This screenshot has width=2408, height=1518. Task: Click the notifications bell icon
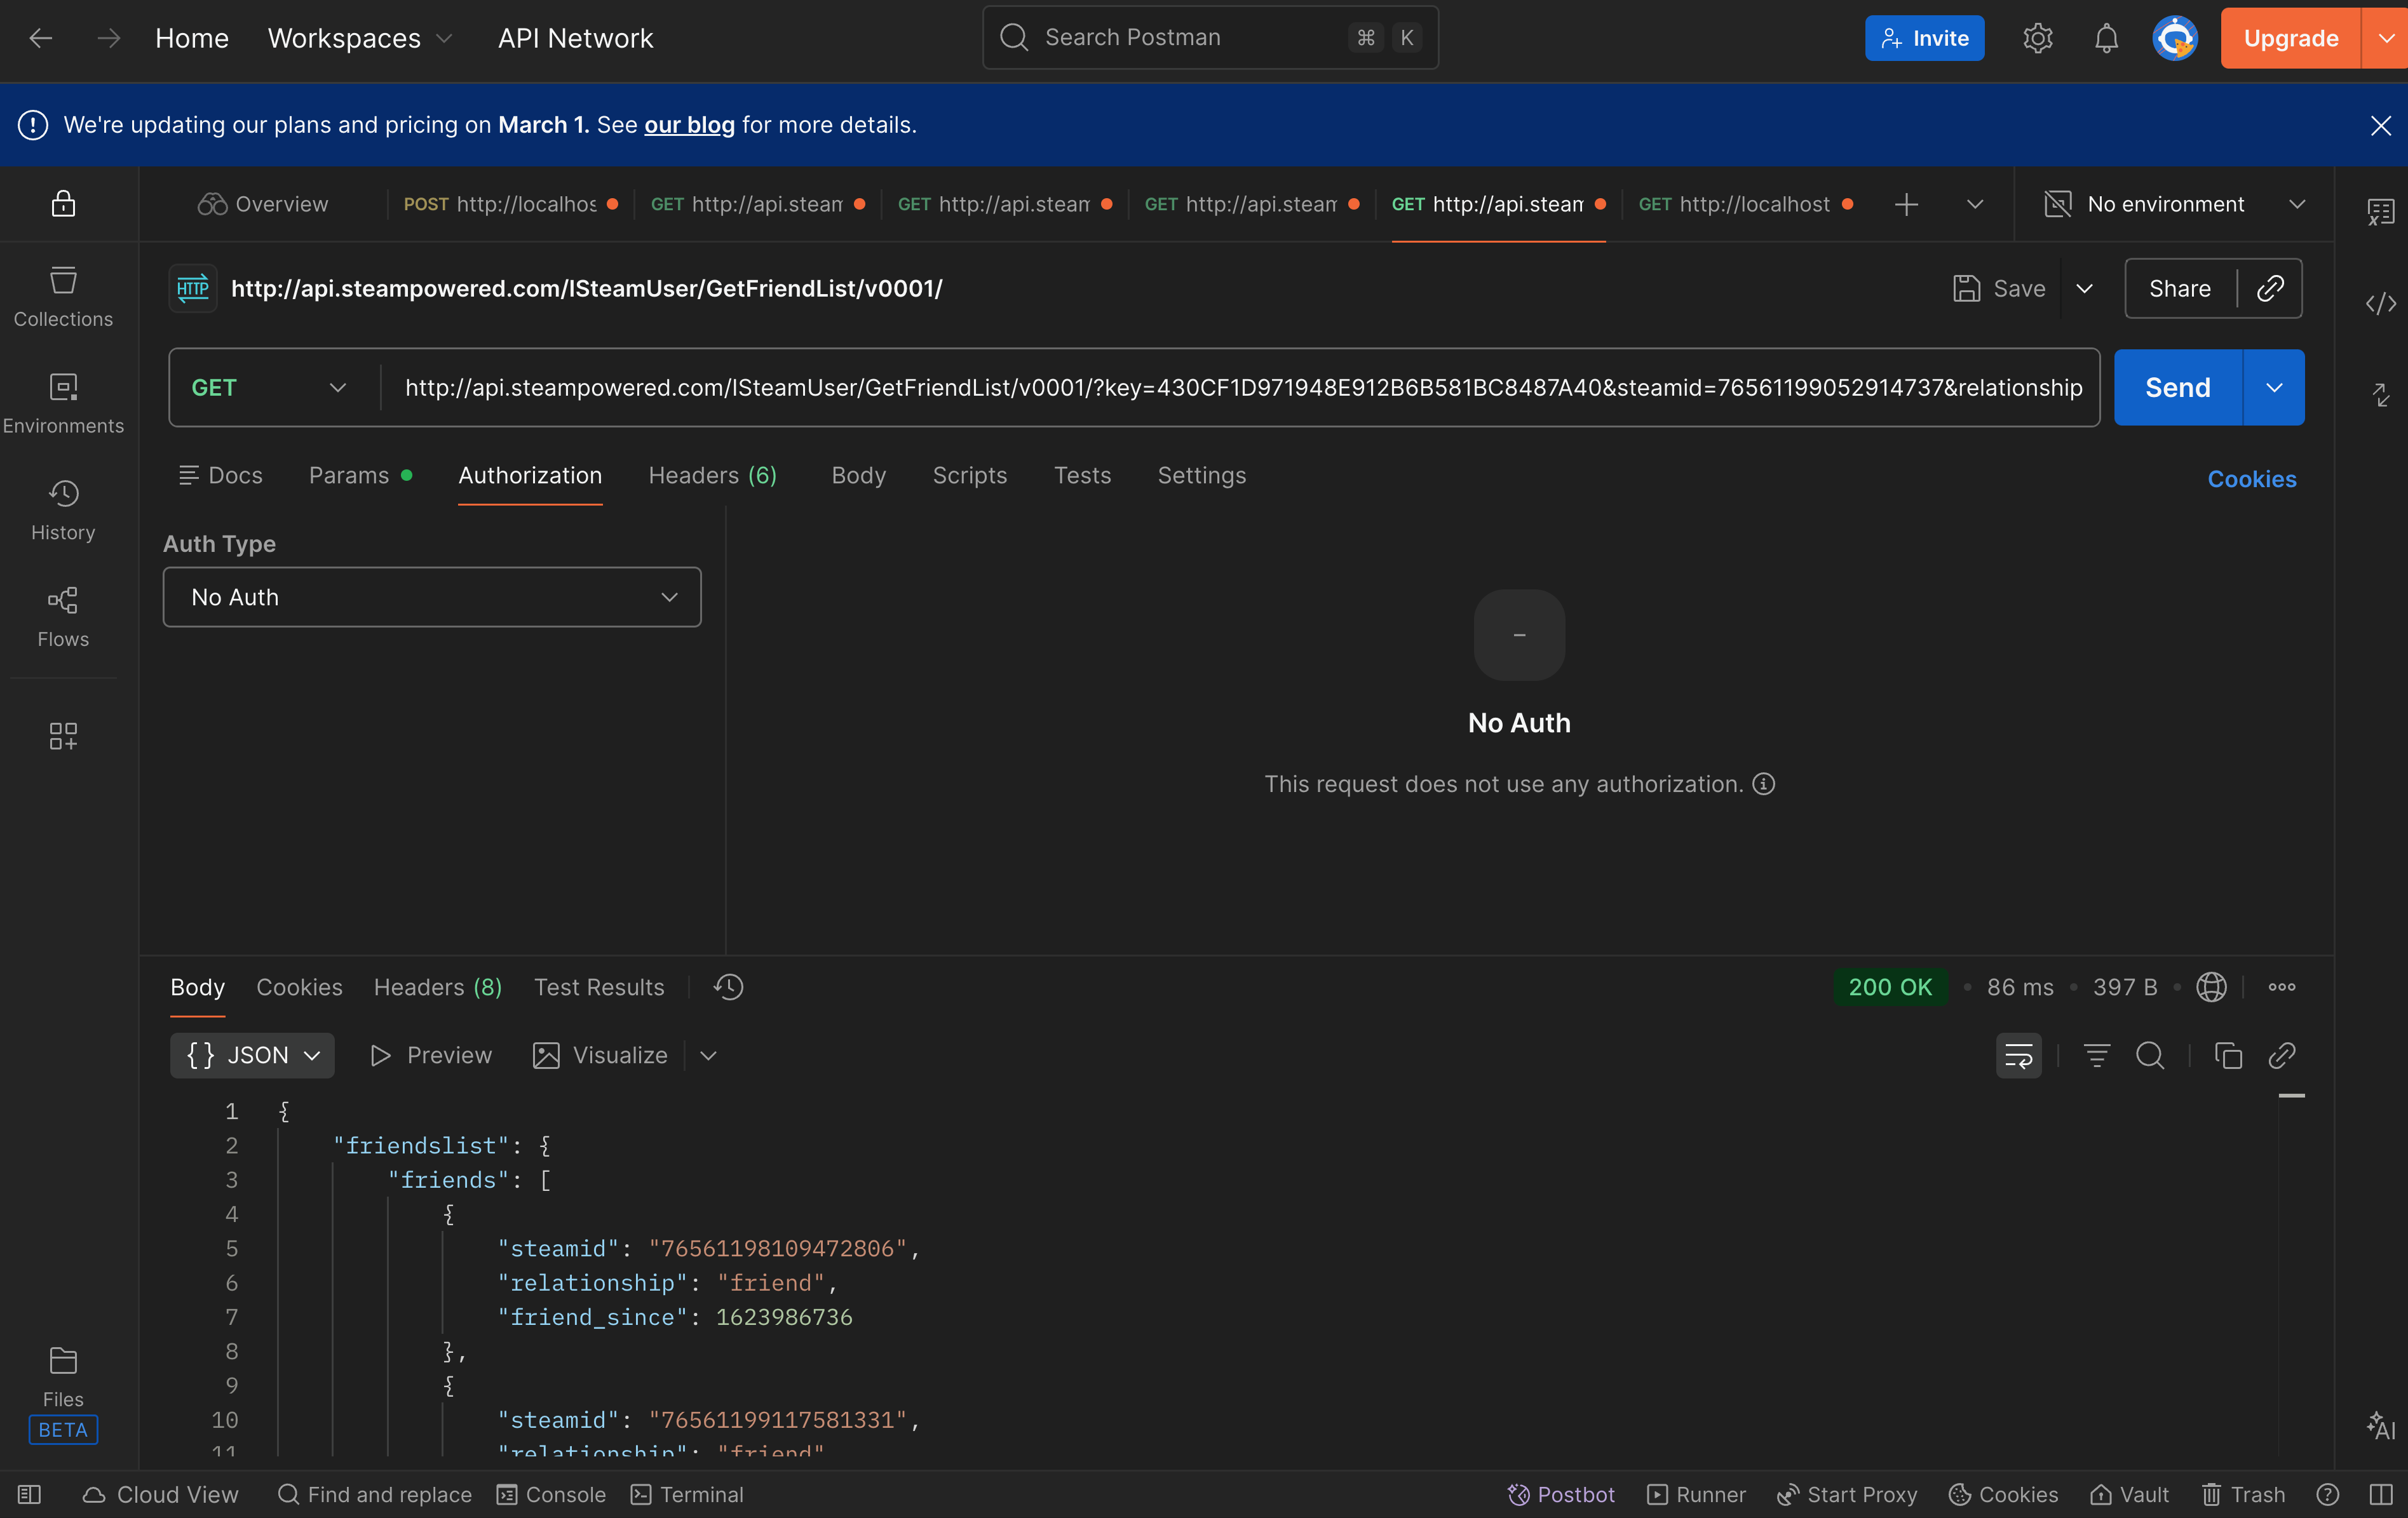[2106, 38]
